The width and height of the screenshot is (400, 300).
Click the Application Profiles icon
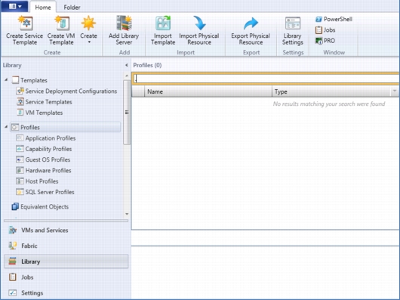coord(20,138)
